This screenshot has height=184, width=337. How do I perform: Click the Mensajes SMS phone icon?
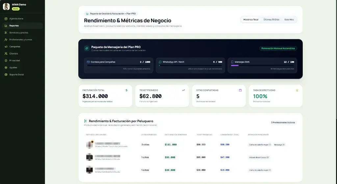[232, 62]
